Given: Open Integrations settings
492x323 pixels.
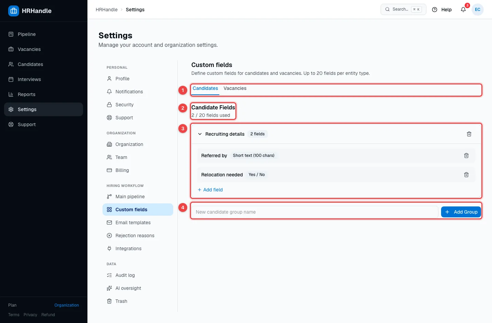Looking at the screenshot, I should [138, 248].
